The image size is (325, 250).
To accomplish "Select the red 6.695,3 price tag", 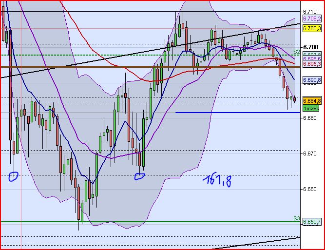I will (x=312, y=64).
